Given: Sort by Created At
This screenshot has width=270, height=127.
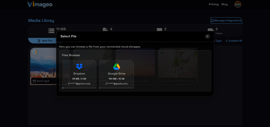Looking at the screenshot, I should (234, 41).
